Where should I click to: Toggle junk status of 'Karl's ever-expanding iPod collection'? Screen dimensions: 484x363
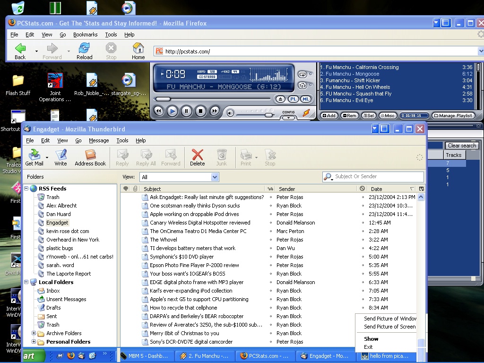pos(363,291)
